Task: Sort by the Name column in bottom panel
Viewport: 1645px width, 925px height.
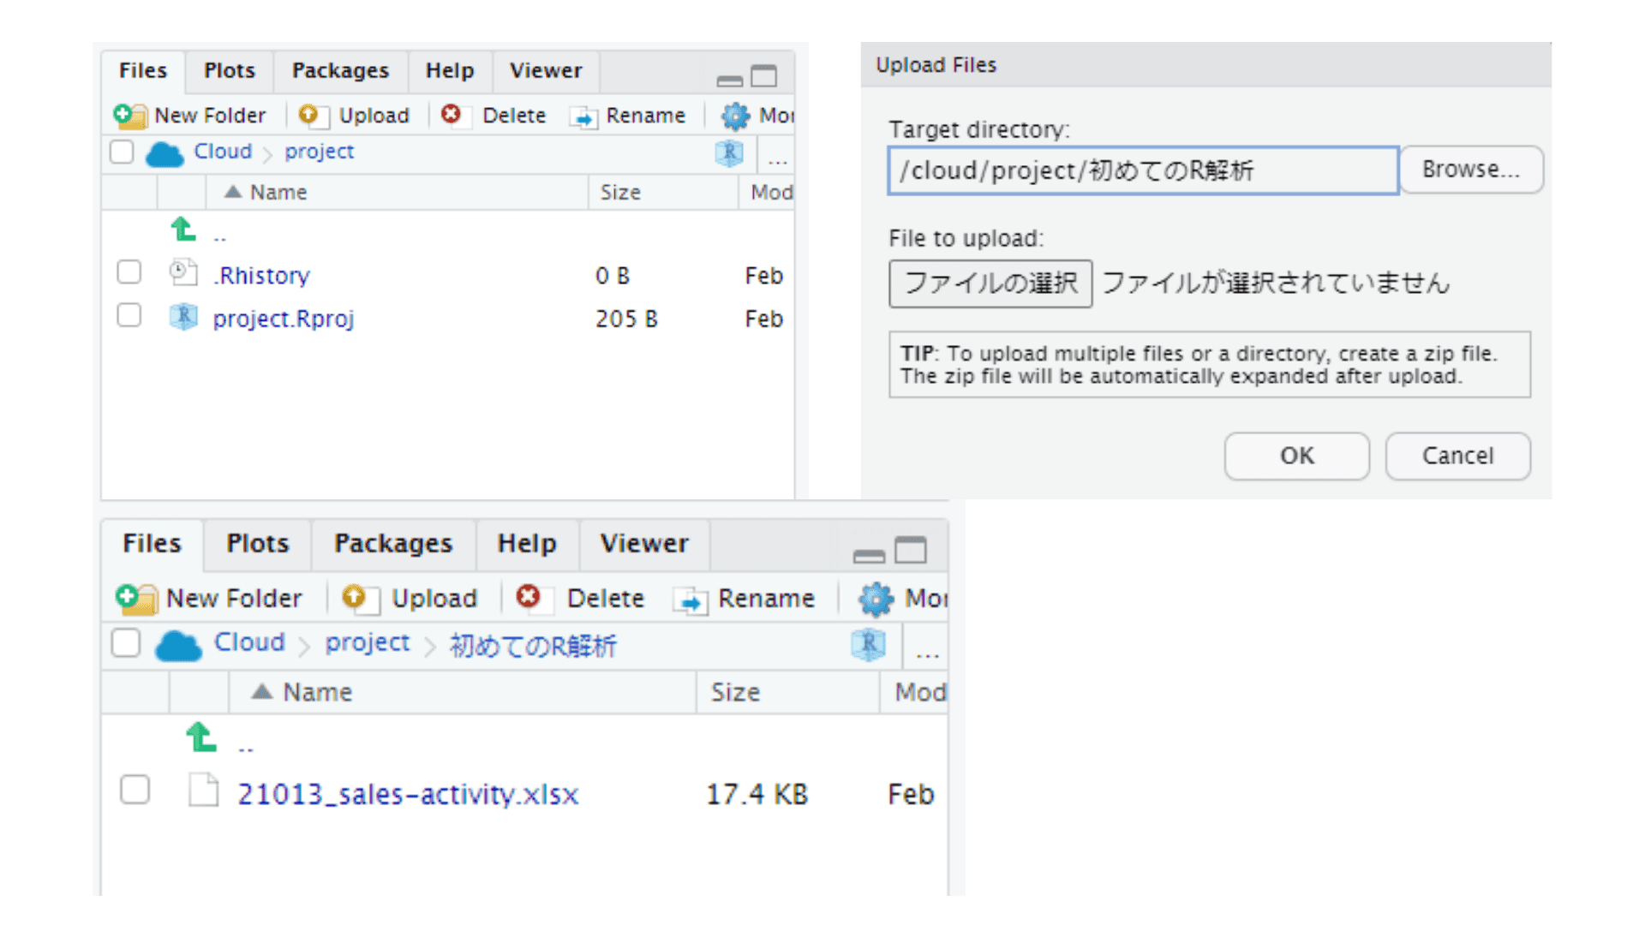Action: coord(317,692)
